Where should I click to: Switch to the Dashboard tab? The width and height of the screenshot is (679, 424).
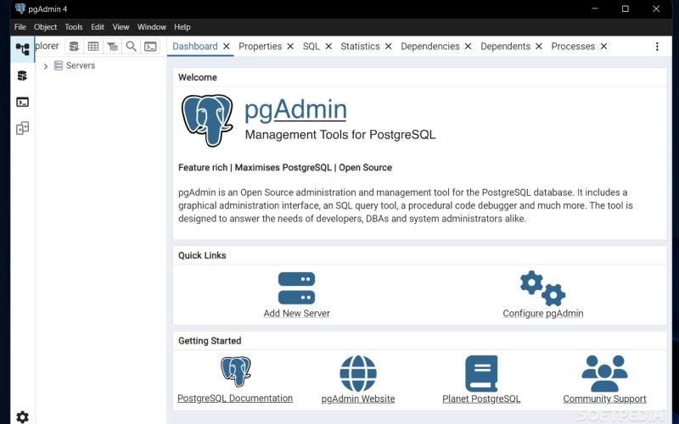click(195, 47)
